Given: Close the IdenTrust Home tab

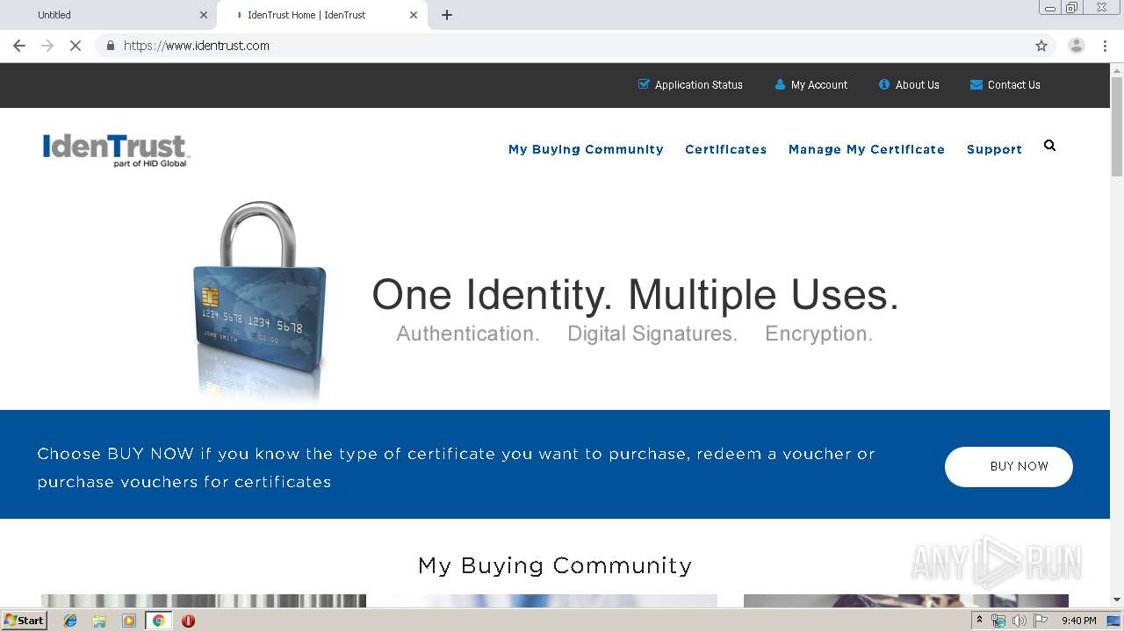Looking at the screenshot, I should point(414,15).
